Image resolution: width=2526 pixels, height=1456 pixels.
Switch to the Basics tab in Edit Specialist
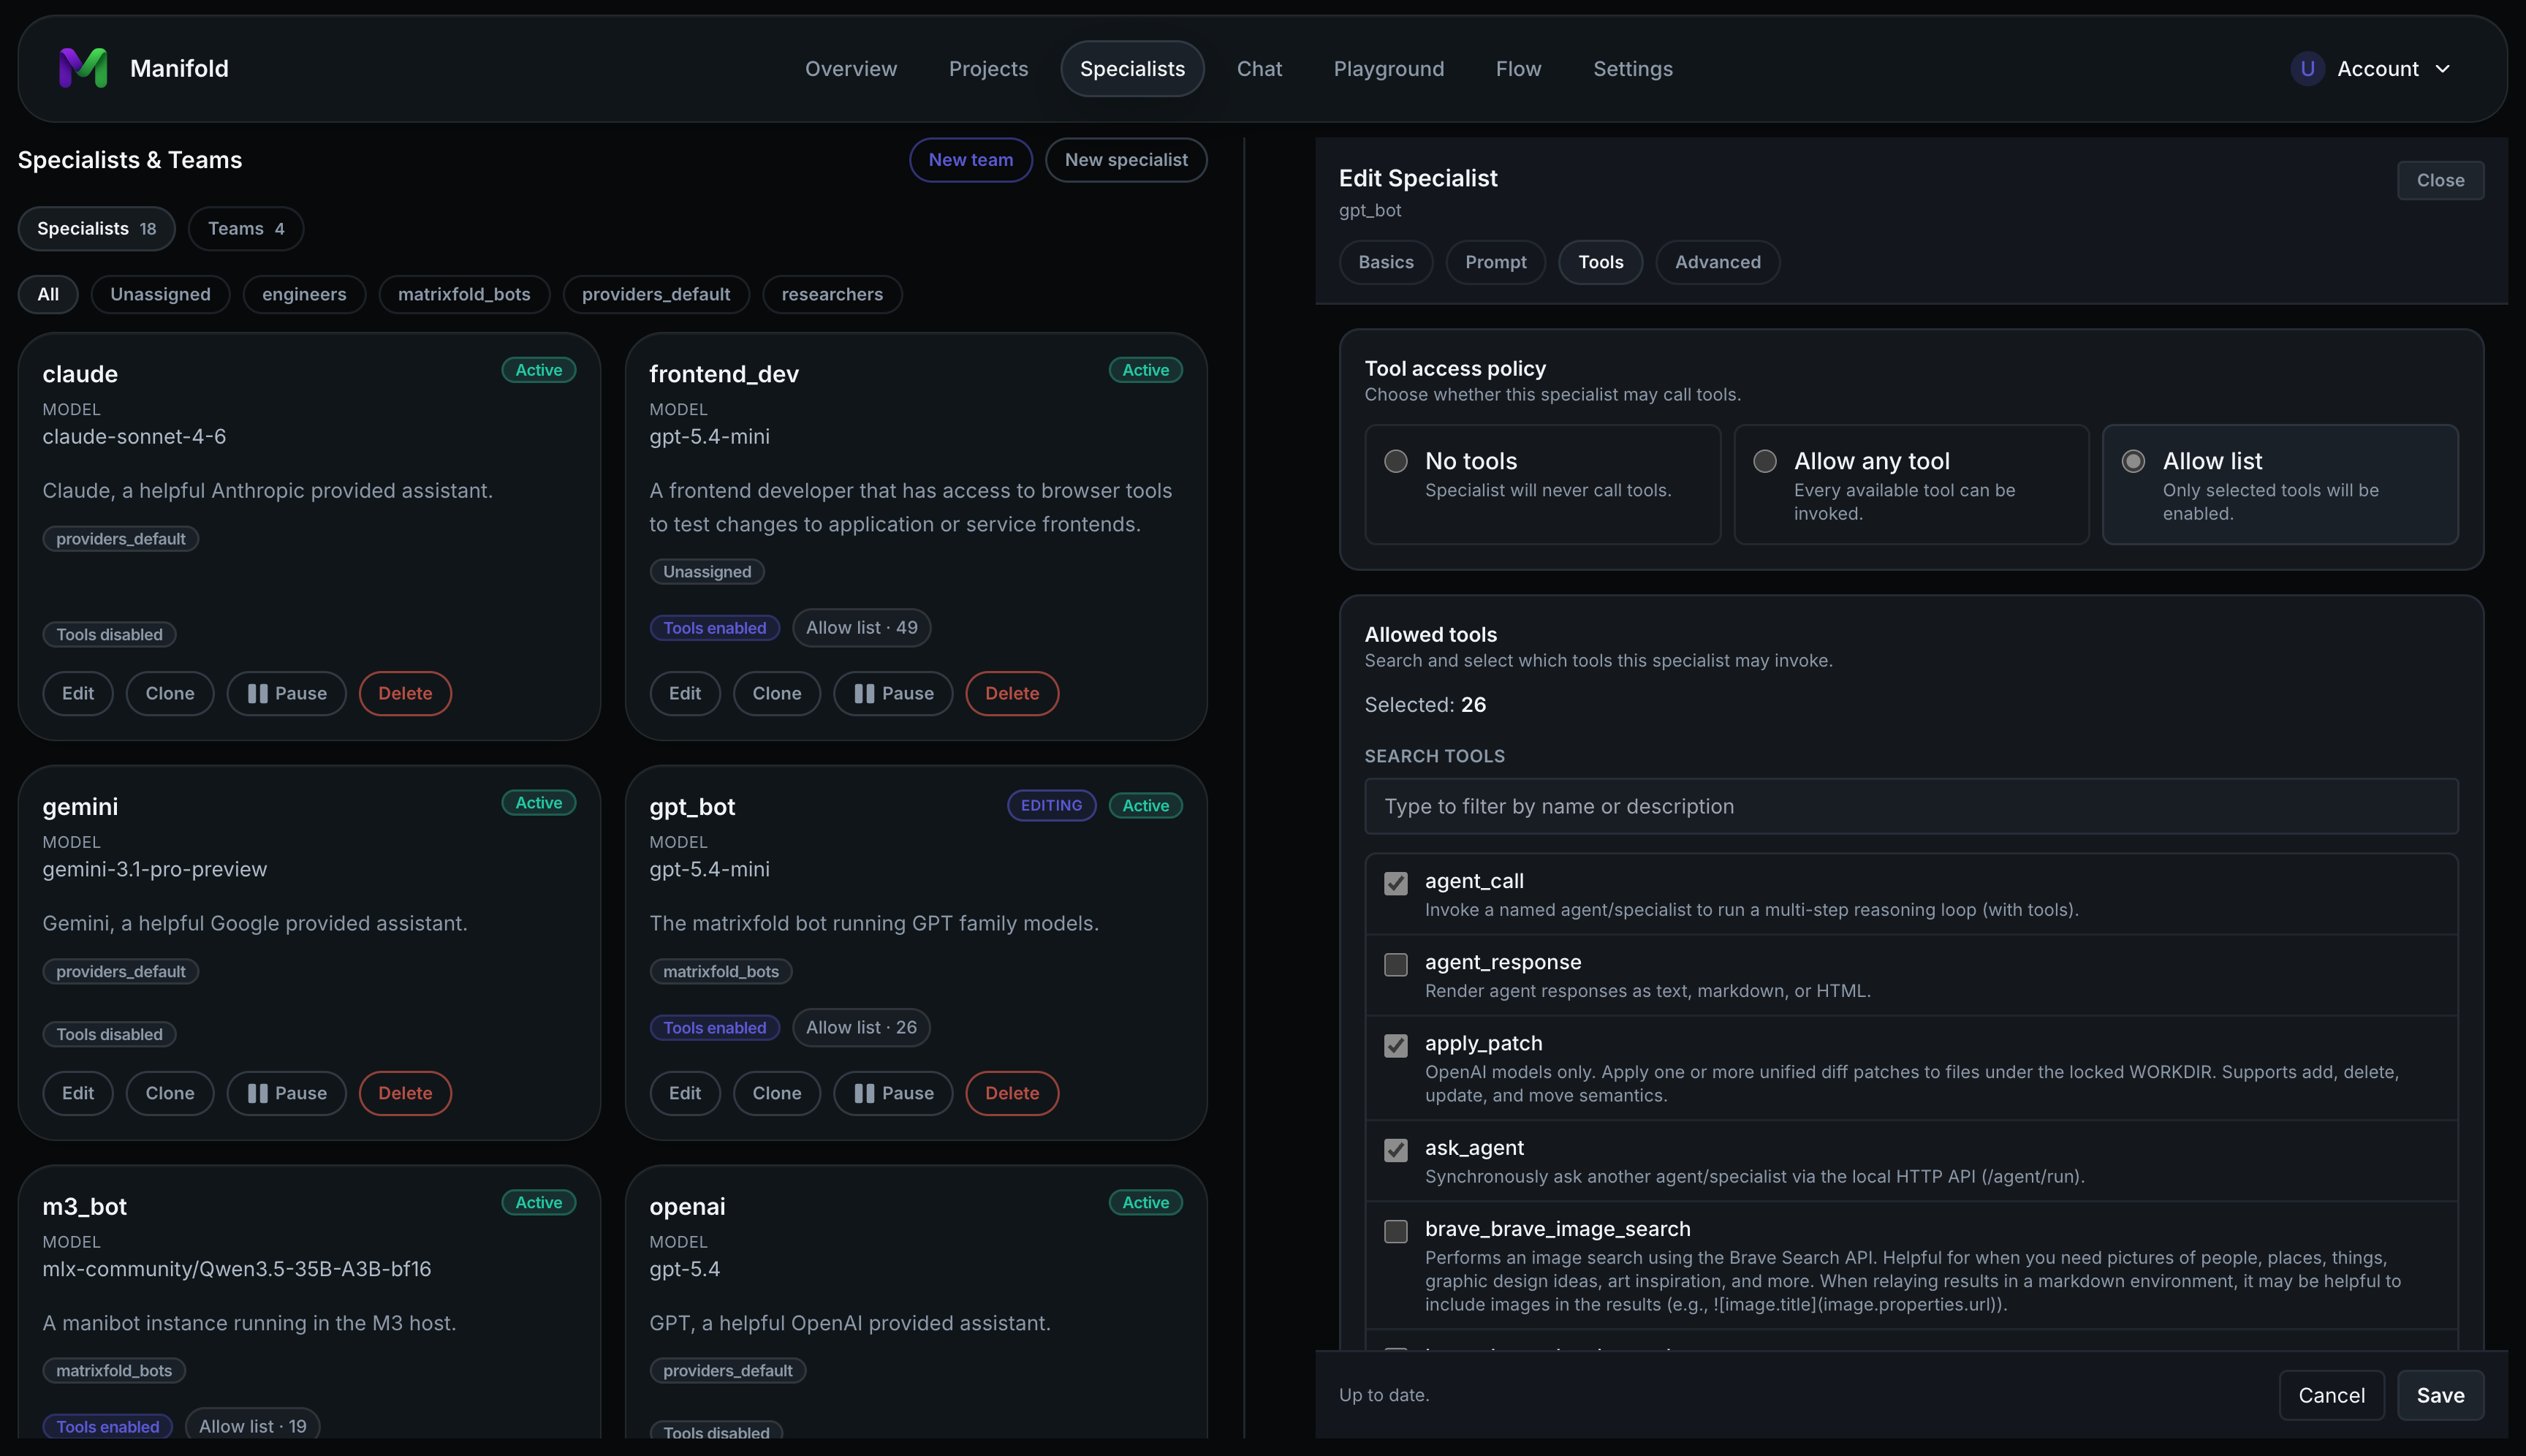pos(1386,262)
